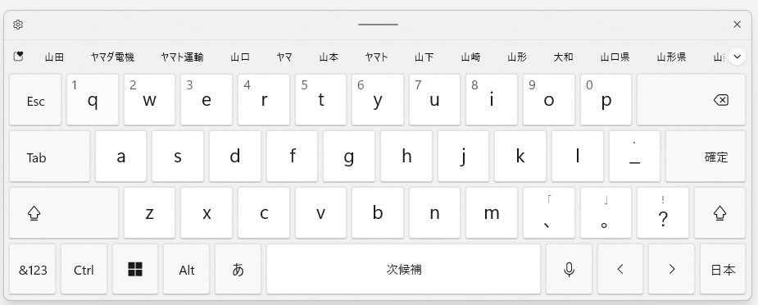Viewport: 758px width, 305px height.
Task: Select the suggestion 大和
Action: tap(563, 57)
